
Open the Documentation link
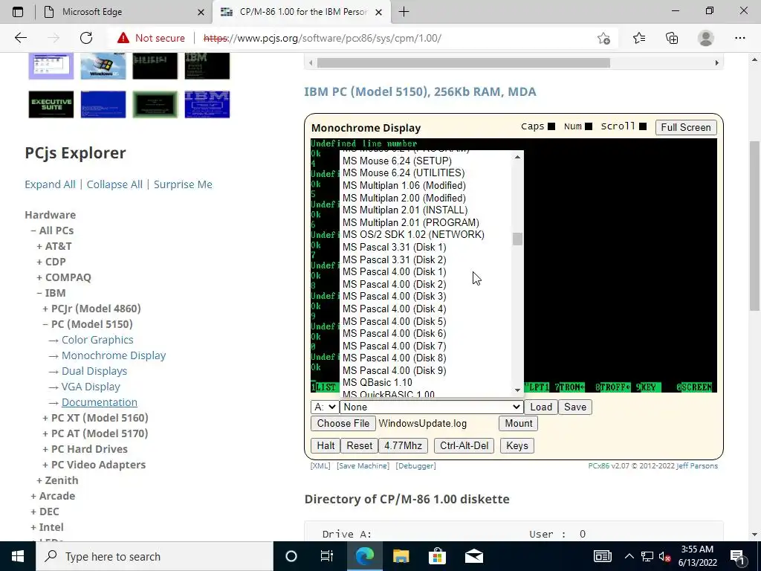(99, 402)
